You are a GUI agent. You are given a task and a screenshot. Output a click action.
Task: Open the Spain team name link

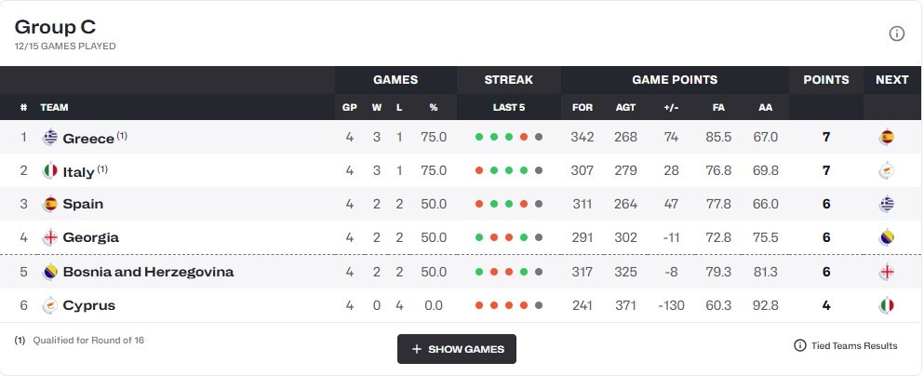pos(83,205)
